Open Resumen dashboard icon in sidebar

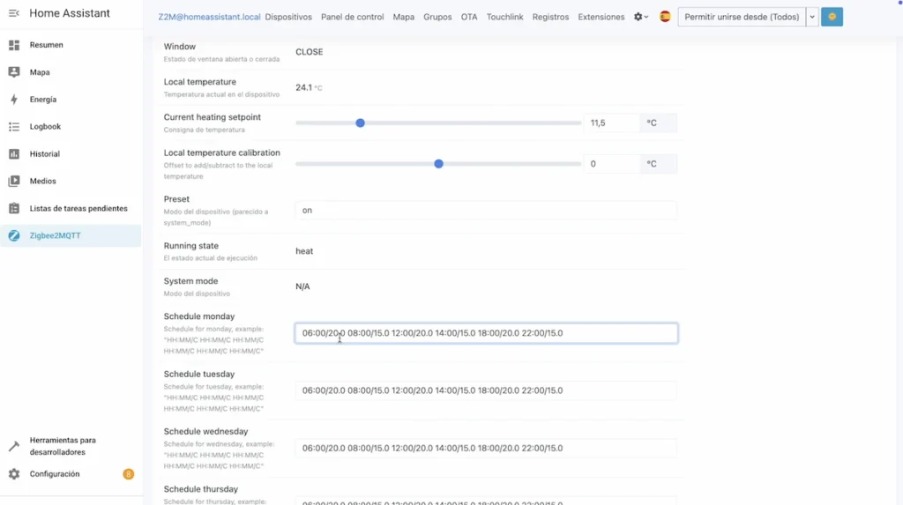point(14,45)
